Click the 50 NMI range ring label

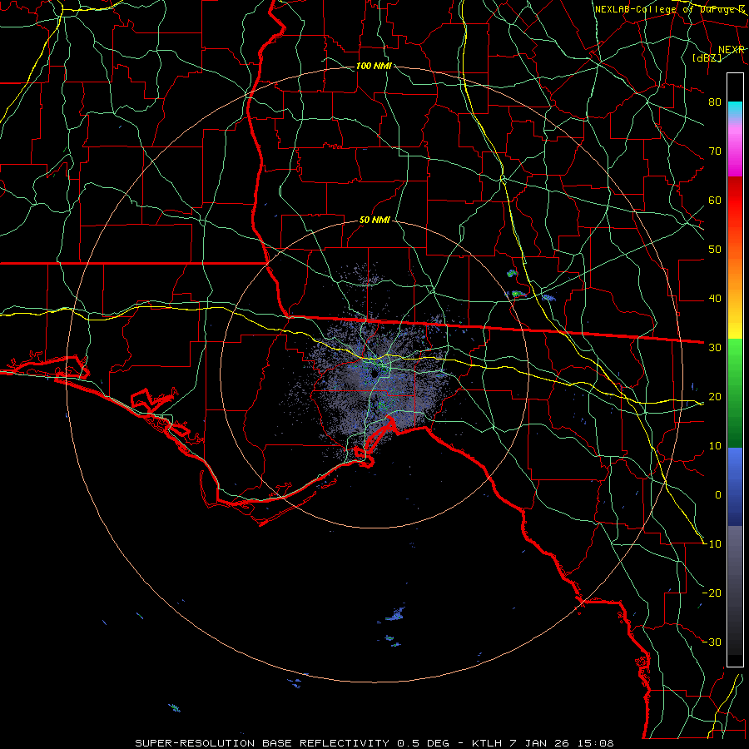coord(375,221)
